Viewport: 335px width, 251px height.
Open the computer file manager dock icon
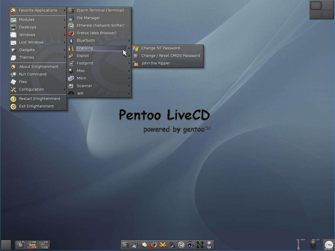click(x=135, y=245)
